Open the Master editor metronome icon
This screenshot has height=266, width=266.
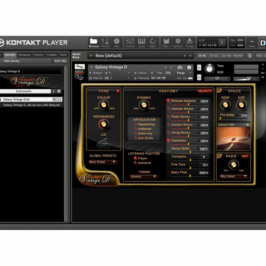point(105,43)
